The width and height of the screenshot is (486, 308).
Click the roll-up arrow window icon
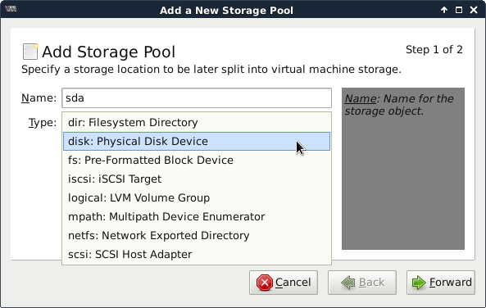444,10
